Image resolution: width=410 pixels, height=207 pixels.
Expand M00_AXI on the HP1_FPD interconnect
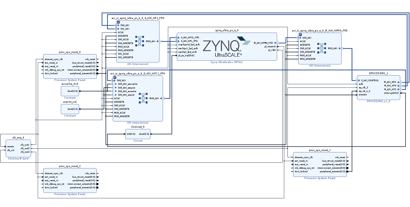pyautogui.click(x=158, y=41)
